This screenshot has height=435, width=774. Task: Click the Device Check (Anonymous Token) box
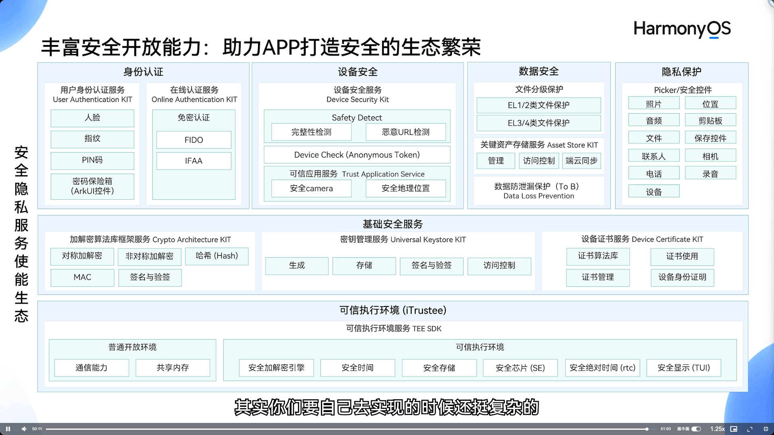click(357, 155)
